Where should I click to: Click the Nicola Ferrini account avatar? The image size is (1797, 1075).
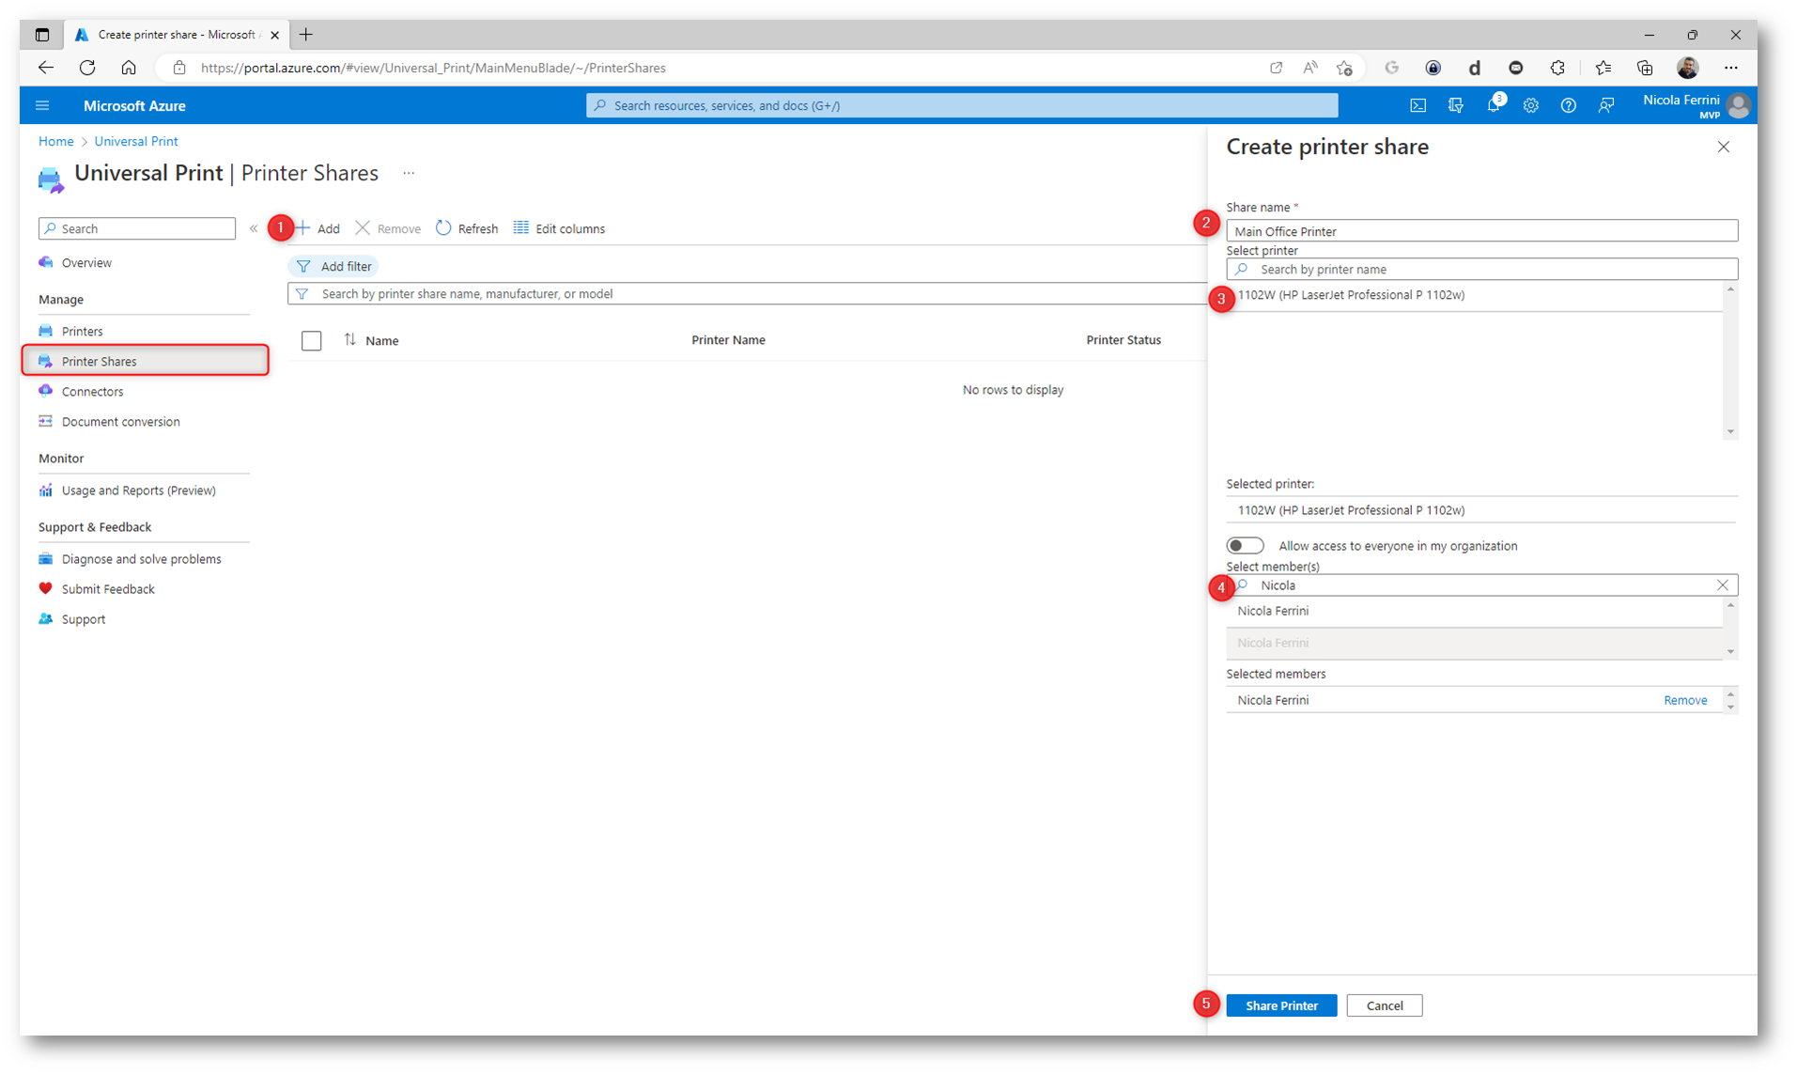[x=1738, y=105]
